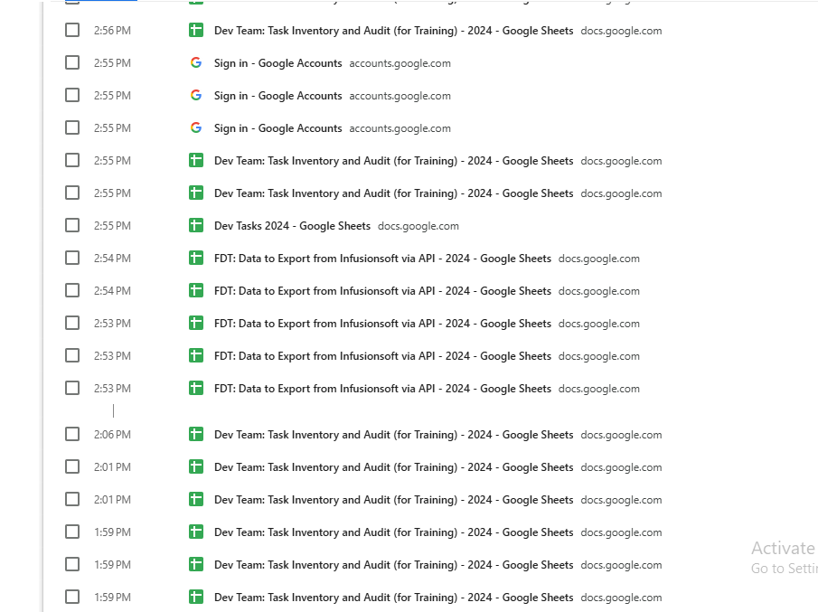
Task: Select the checkbox of the lower 2:54 PM FDT entry
Action: (x=72, y=291)
